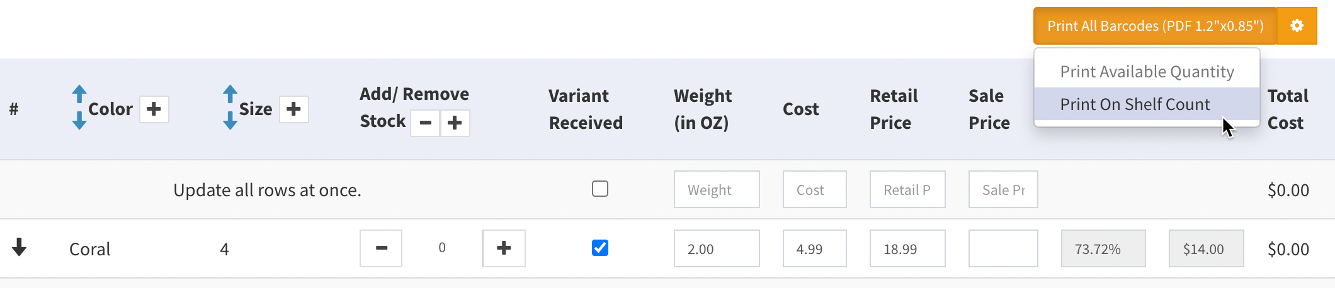Decrease stock for the Coral variant
1335x288 pixels.
coord(381,248)
